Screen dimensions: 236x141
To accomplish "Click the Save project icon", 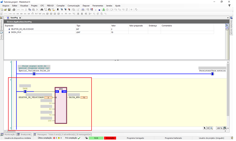I will pyautogui.click(x=9, y=10).
